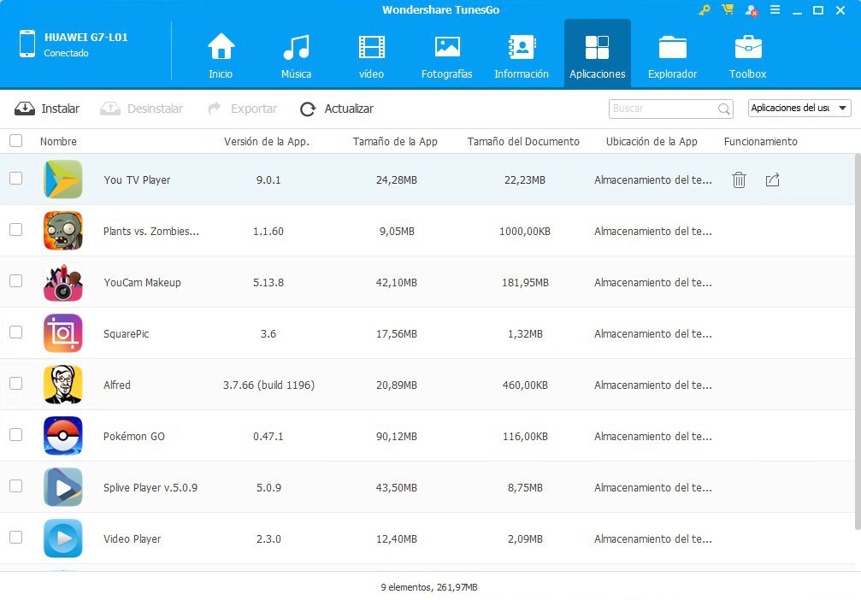
Task: Switch to the Música tab
Action: [296, 56]
